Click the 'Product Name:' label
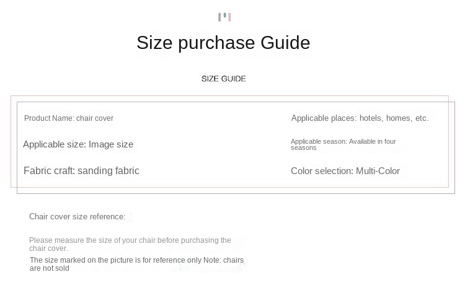This screenshot has width=465, height=285. click(x=49, y=118)
